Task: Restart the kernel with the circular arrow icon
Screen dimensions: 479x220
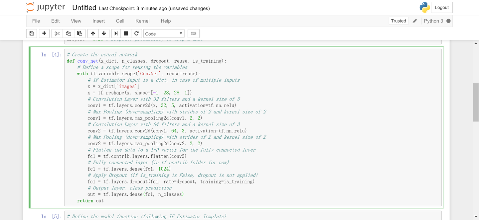Action: coord(136,34)
